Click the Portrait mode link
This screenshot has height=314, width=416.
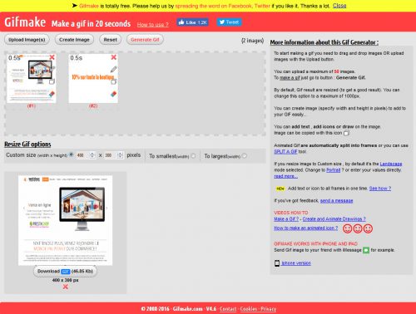pyautogui.click(x=333, y=170)
